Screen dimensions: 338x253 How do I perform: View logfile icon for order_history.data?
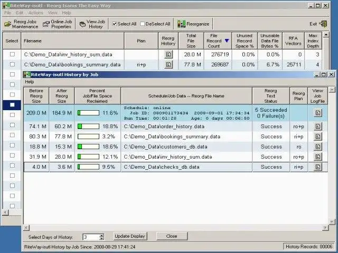pyautogui.click(x=318, y=126)
